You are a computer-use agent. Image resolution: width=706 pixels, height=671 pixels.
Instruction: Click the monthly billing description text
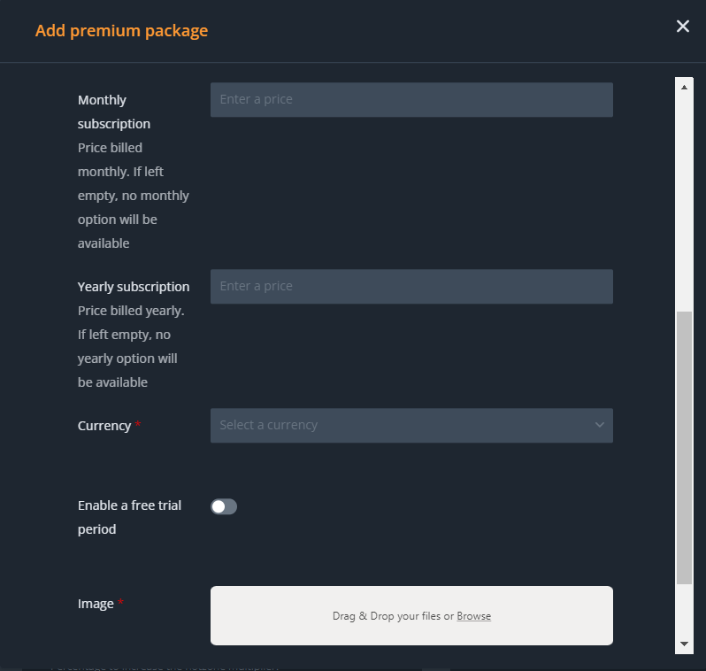tap(133, 196)
